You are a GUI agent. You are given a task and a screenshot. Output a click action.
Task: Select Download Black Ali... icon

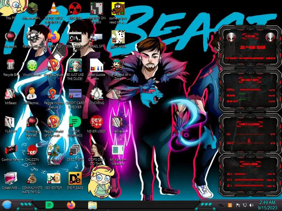(32, 122)
